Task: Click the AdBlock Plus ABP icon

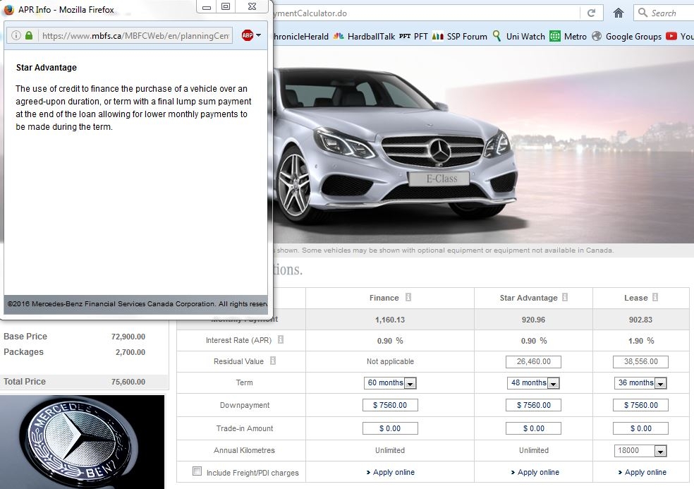Action: [248, 35]
